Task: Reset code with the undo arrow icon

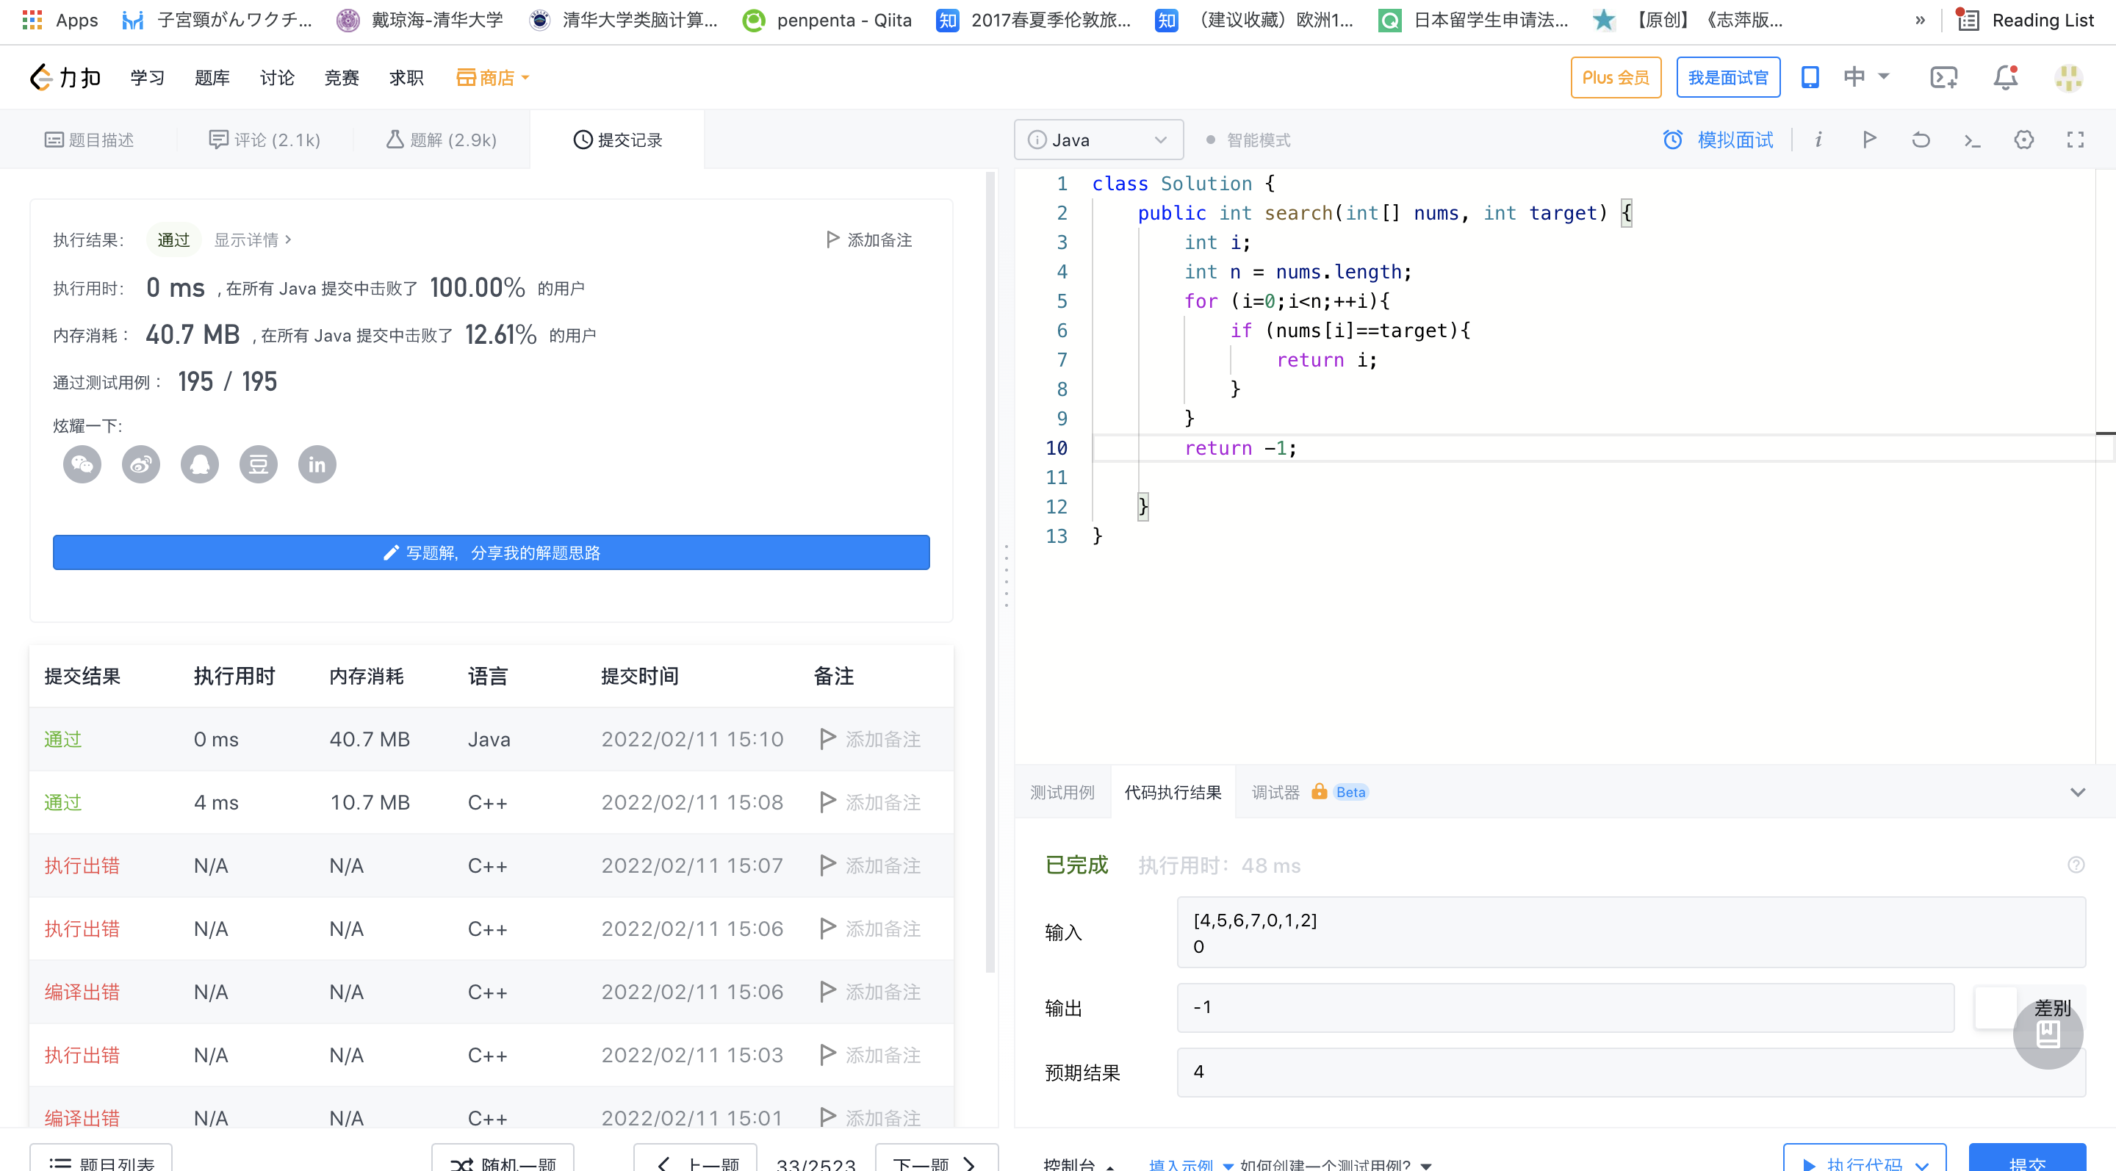Action: (1921, 140)
